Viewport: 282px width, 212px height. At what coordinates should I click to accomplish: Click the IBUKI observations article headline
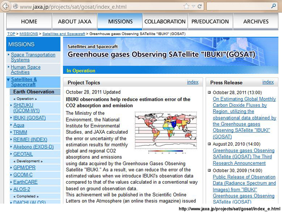[x=128, y=102]
